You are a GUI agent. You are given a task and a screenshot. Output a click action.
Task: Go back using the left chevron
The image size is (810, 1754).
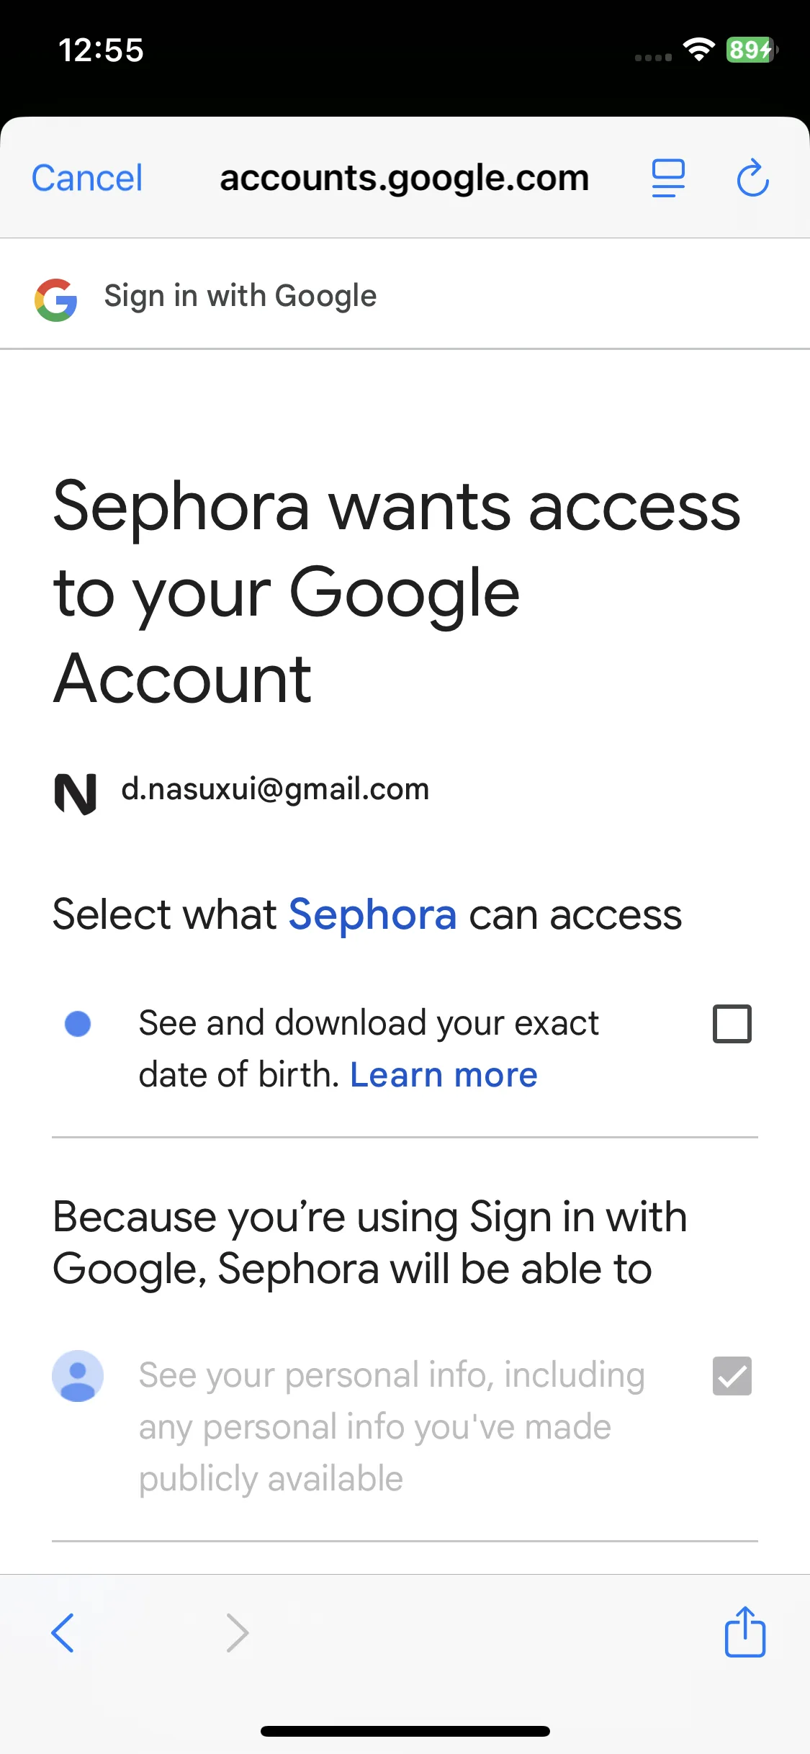(x=63, y=1632)
